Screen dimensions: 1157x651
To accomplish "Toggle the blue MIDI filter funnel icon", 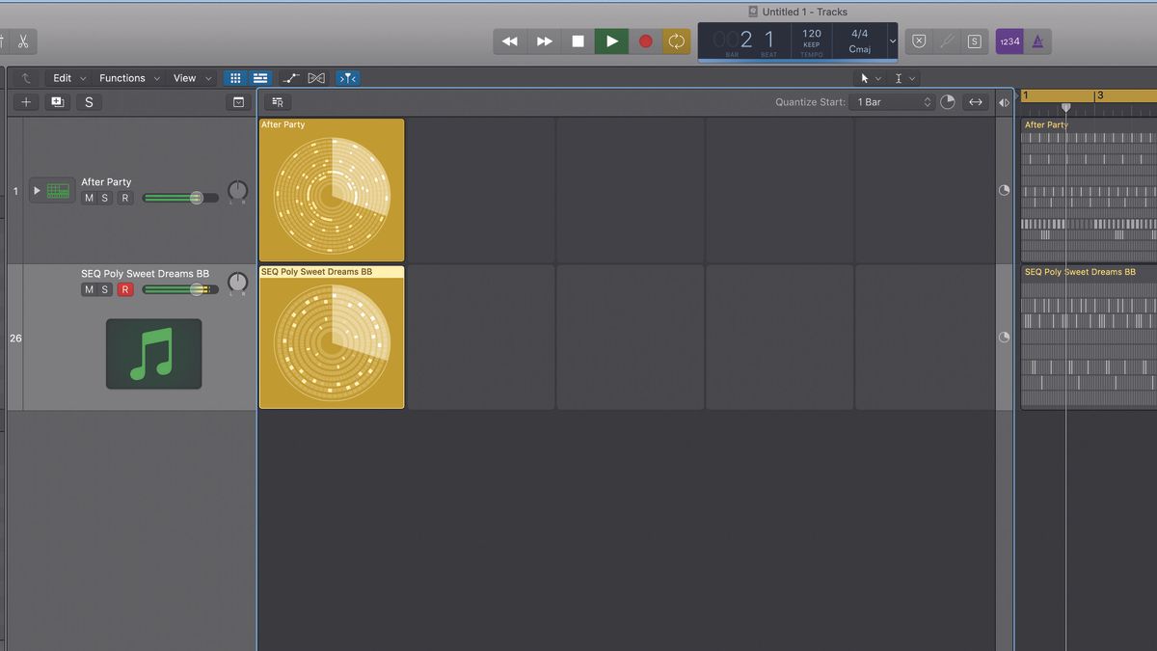I will pos(347,77).
